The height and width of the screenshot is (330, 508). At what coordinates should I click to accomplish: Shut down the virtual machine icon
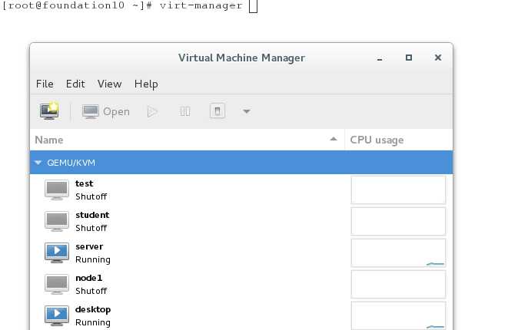coord(217,111)
